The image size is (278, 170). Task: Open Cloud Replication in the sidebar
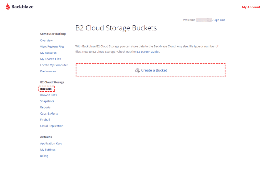52,126
